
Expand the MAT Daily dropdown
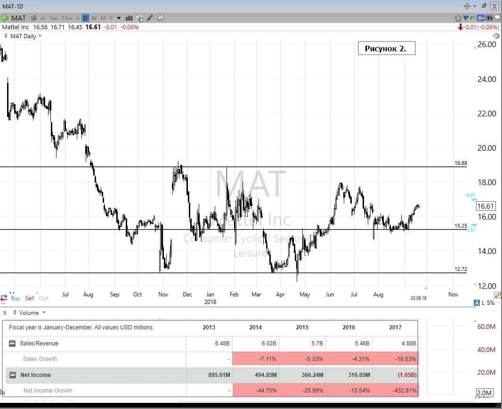(x=40, y=36)
